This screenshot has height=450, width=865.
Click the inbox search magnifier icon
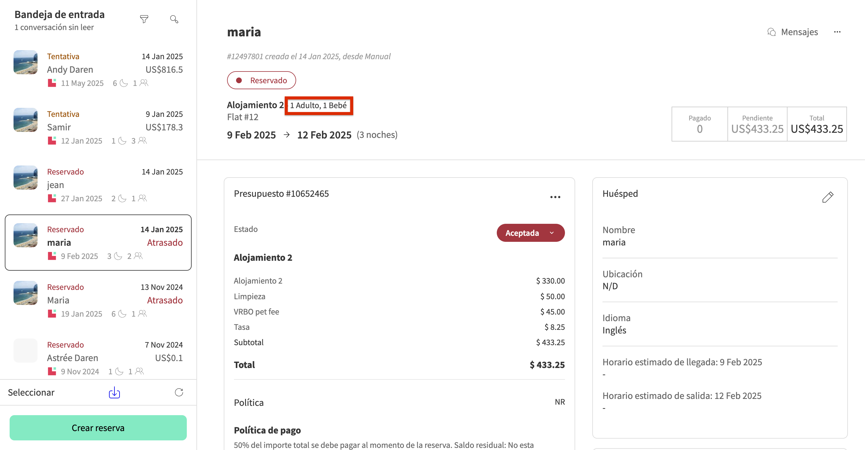tap(174, 19)
